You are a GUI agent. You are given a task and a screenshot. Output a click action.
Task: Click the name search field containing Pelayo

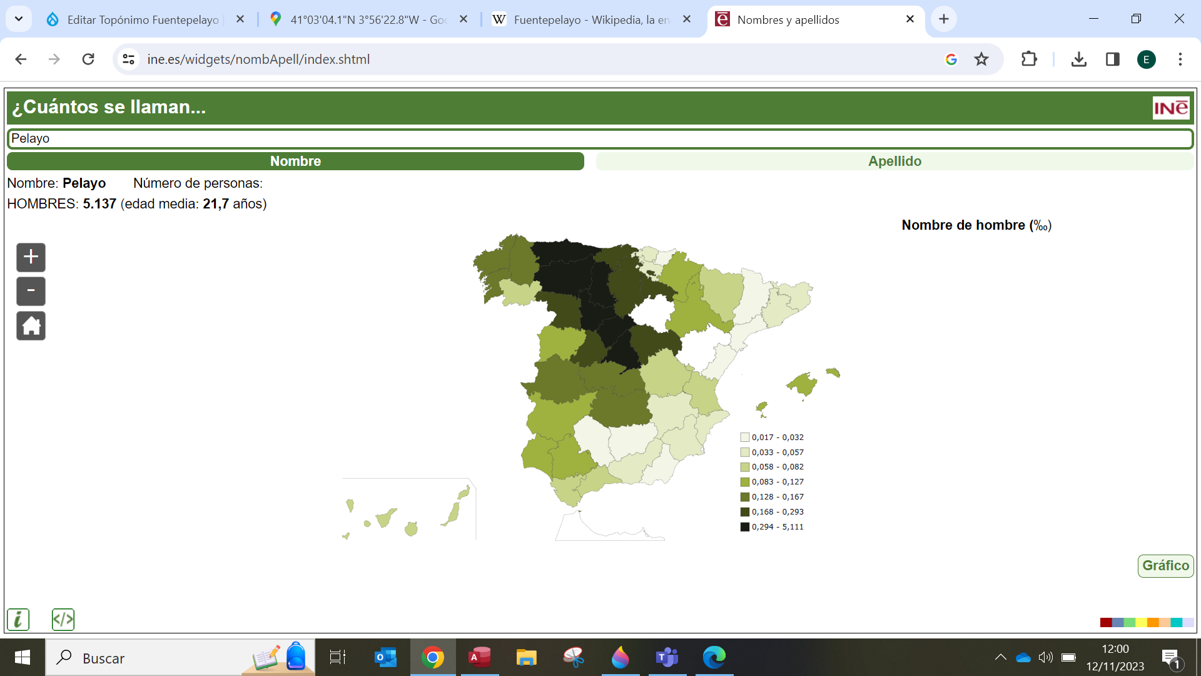point(600,139)
